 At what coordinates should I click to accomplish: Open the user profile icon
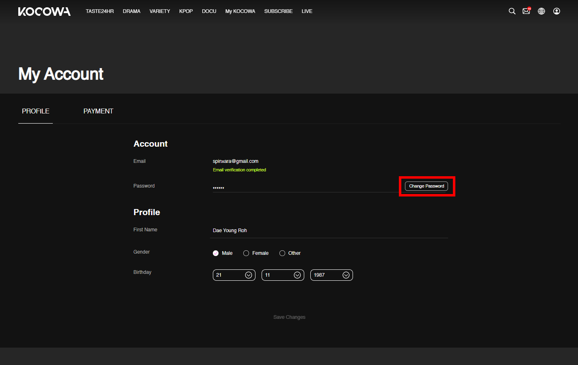tap(556, 11)
